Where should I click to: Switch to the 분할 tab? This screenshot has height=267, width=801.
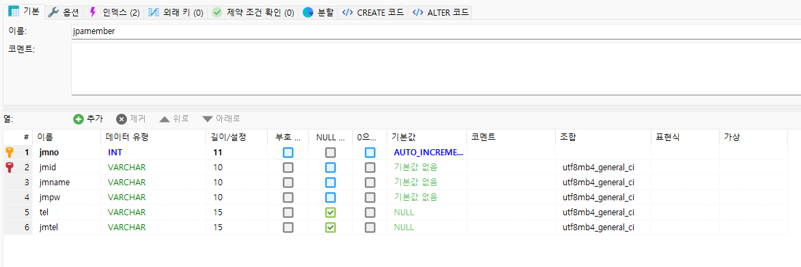318,13
